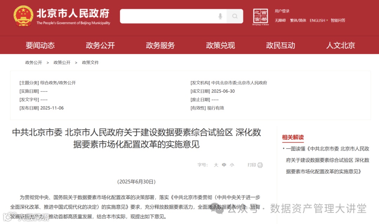379x224 pixels.
Task: Click the 成文日期 2025-06-30 text
Action: pos(213,91)
